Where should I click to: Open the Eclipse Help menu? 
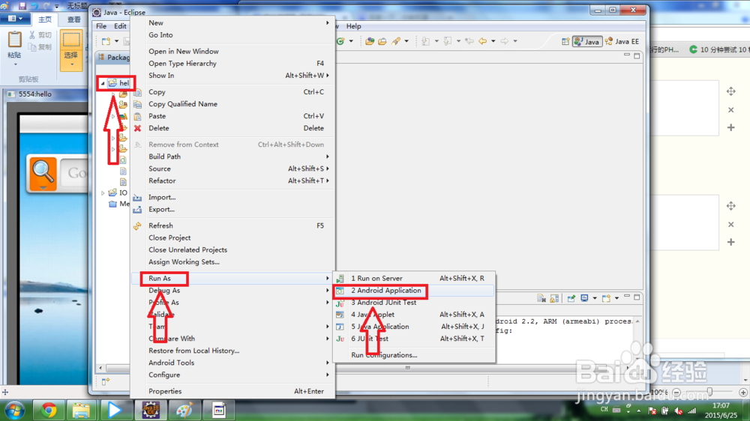[x=353, y=25]
